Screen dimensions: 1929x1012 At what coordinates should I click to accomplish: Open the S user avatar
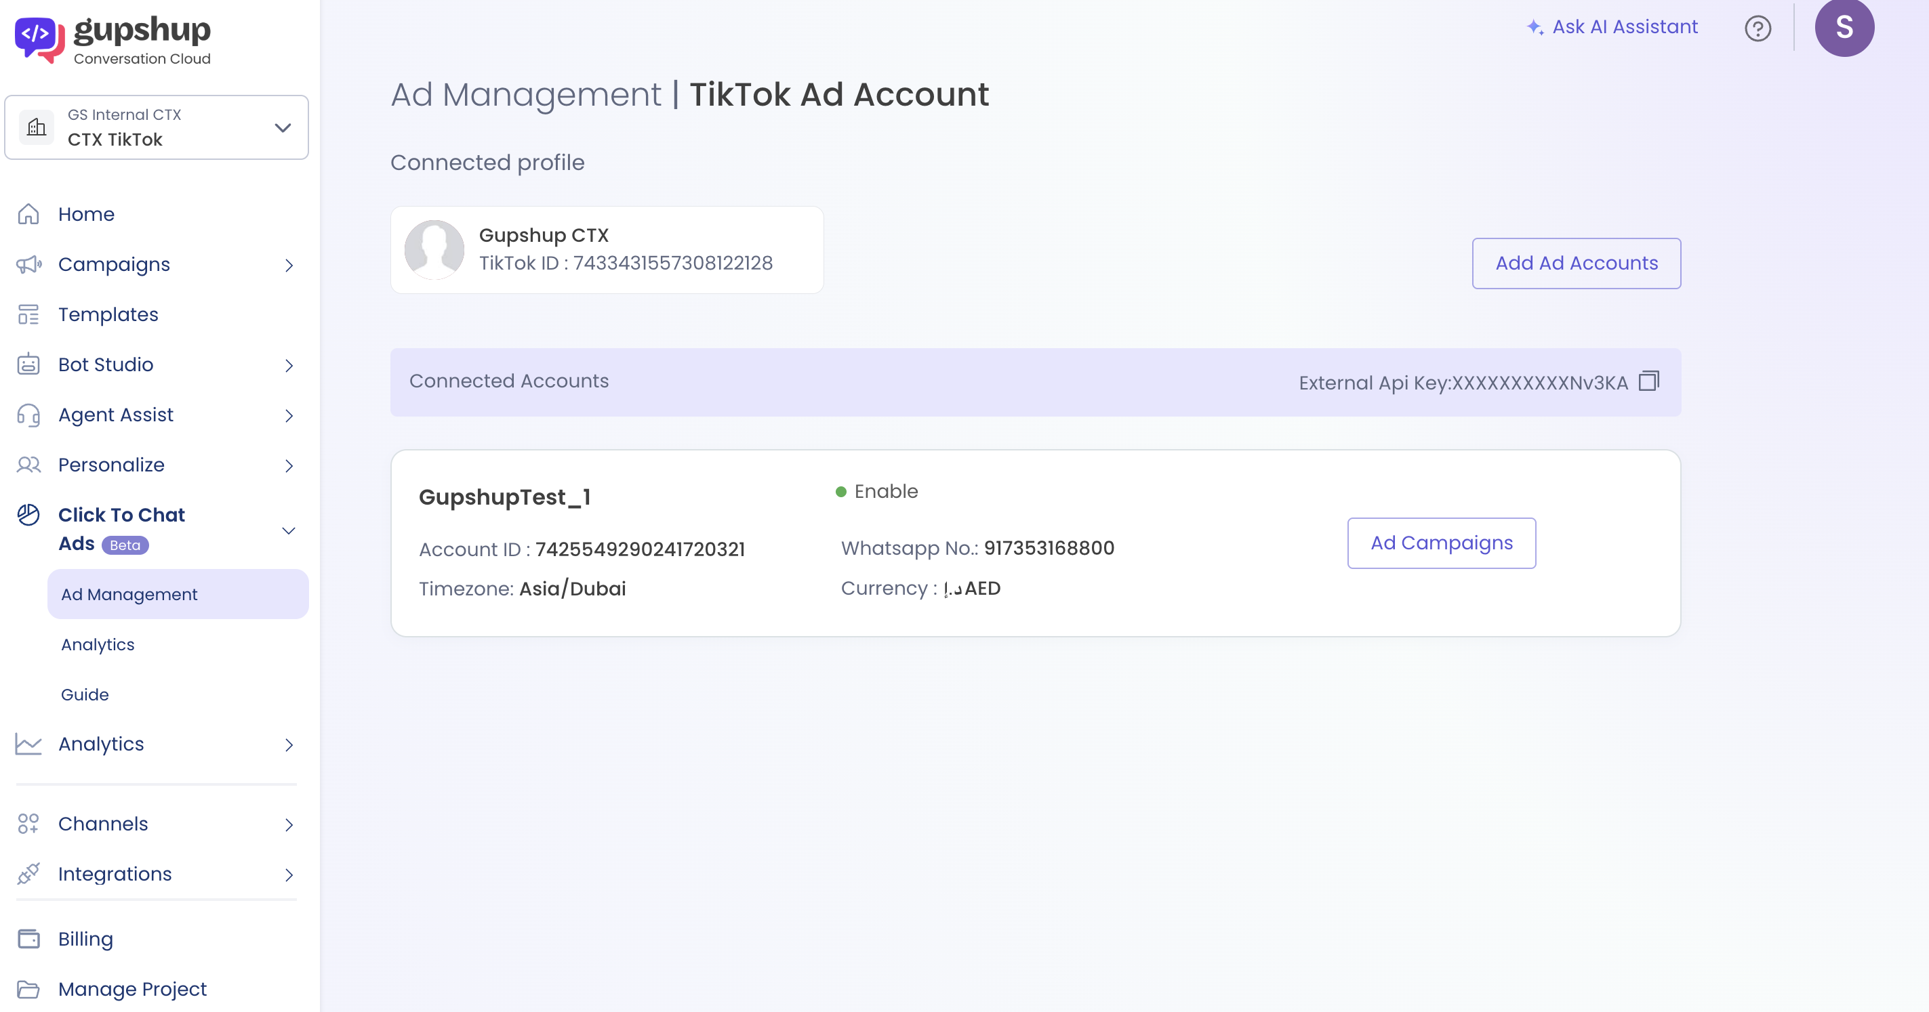coord(1844,28)
